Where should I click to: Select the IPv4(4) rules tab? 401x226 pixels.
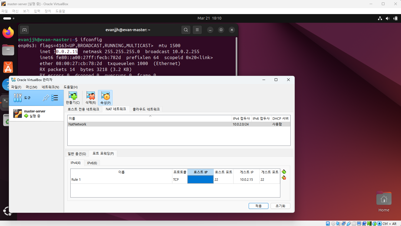coord(75,163)
